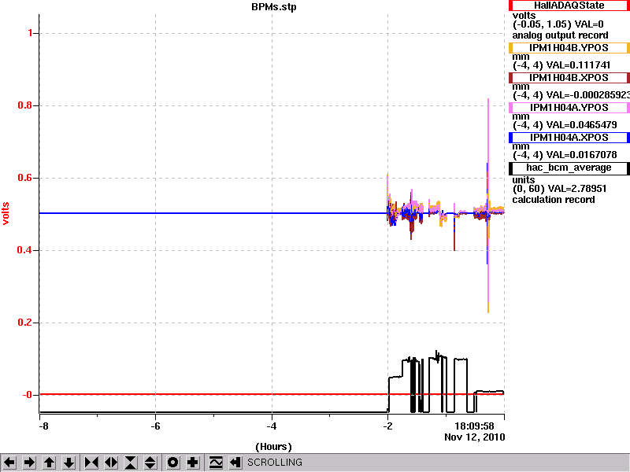Click the VAL=0.0465479 reading
The width and height of the screenshot is (630, 472).
[581, 125]
